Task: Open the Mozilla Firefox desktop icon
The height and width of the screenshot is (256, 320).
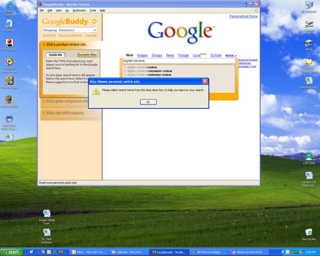Action: pyautogui.click(x=9, y=100)
